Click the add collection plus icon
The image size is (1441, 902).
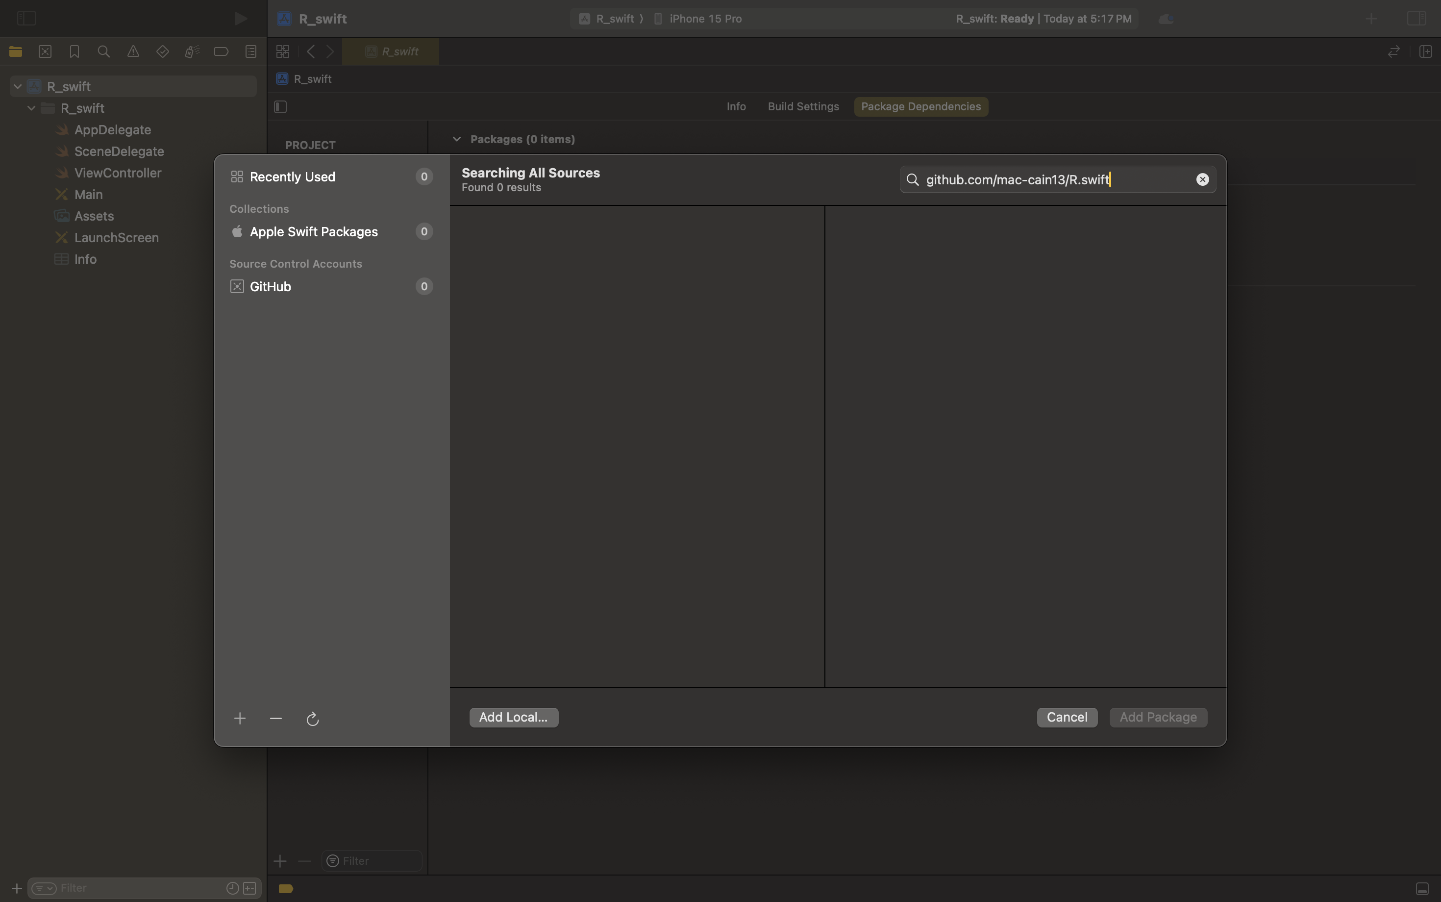tap(240, 718)
